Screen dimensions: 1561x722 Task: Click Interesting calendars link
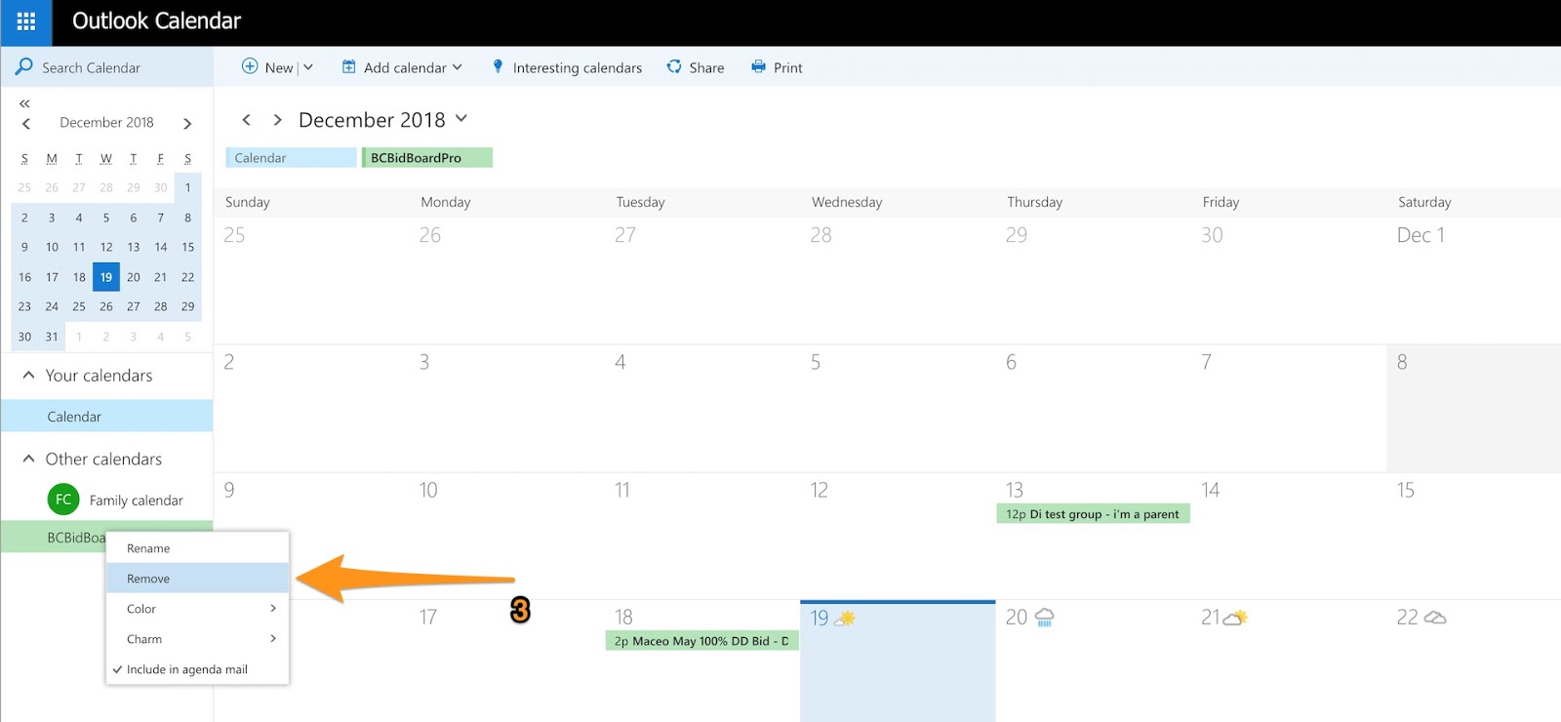pos(578,67)
